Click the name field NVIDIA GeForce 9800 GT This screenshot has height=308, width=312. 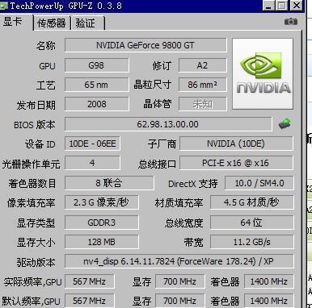pyautogui.click(x=145, y=45)
